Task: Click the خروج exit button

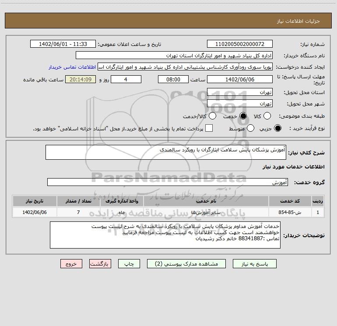Action: [x=71, y=264]
